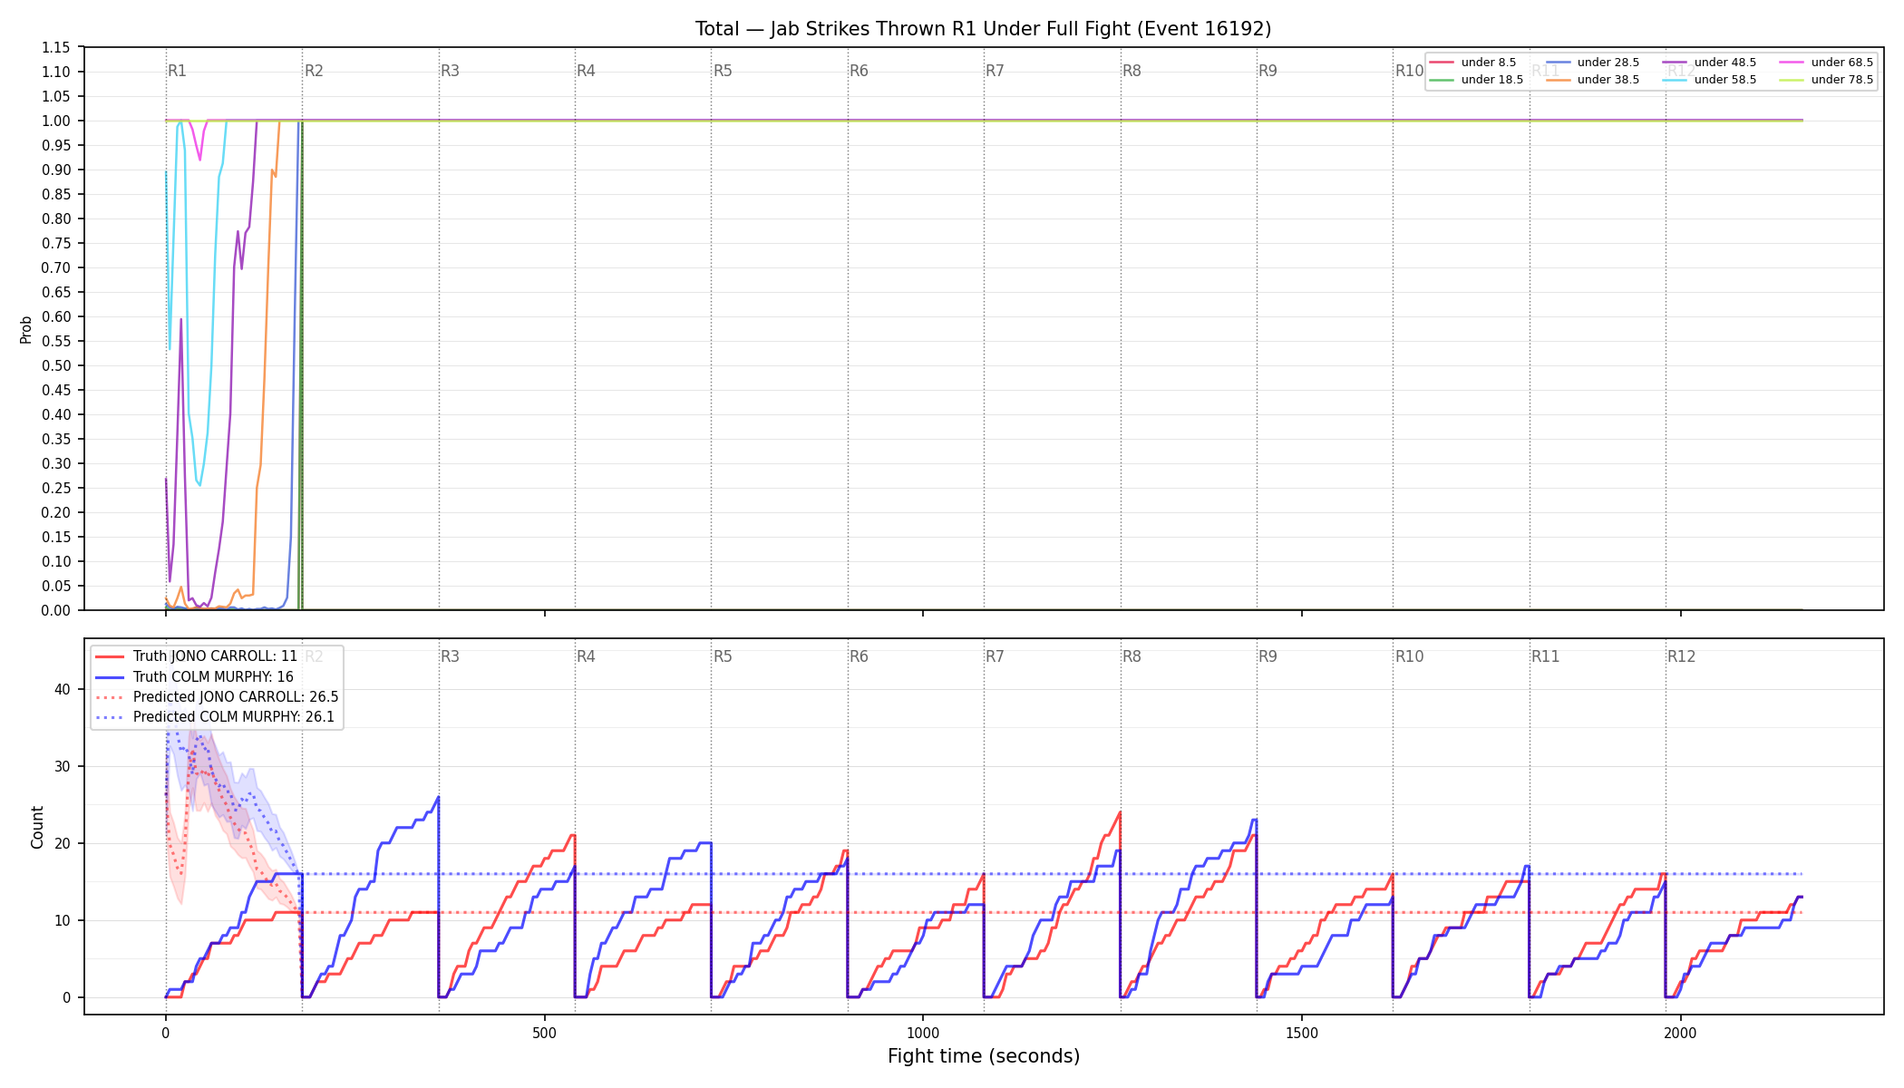Screen dimensions: 1904x1088
Task: Click the 'under 68.5' legend label
Action: [1841, 63]
